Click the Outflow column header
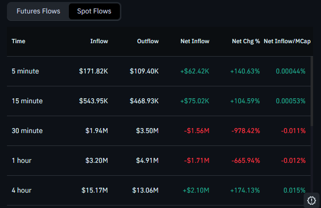 148,41
